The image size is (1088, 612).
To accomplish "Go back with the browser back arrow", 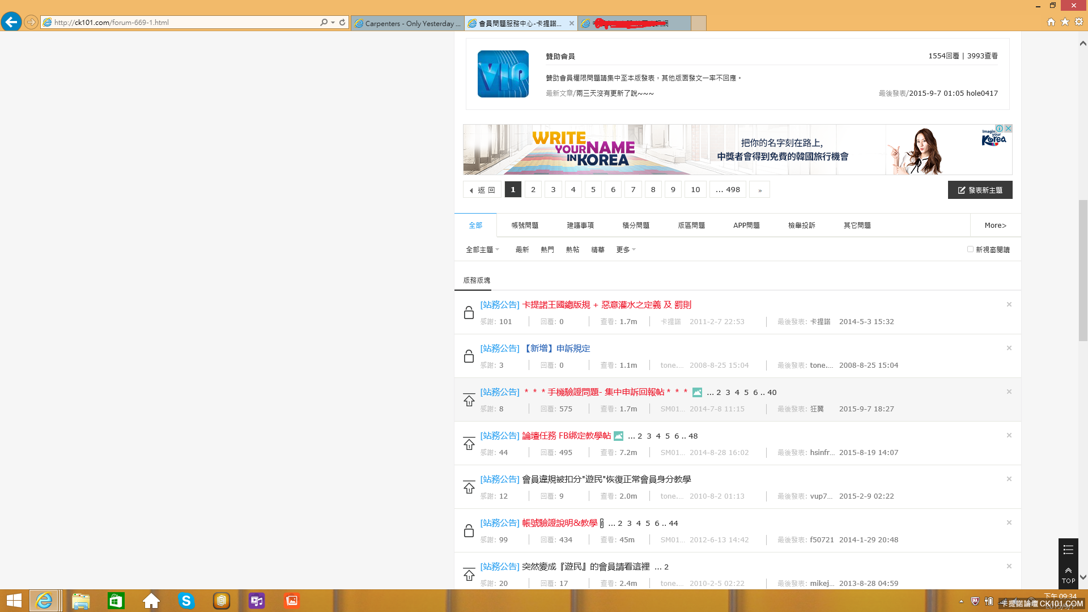I will pyautogui.click(x=11, y=22).
